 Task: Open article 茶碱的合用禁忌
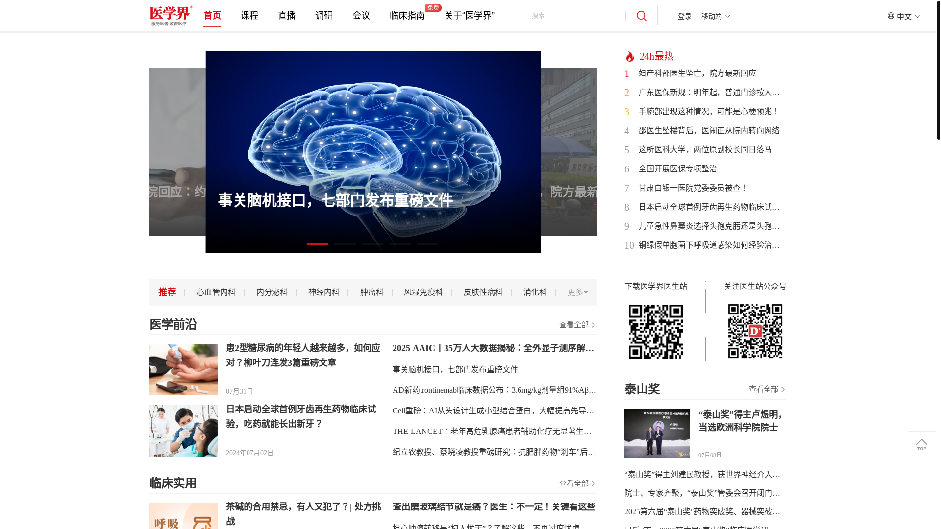(x=303, y=514)
